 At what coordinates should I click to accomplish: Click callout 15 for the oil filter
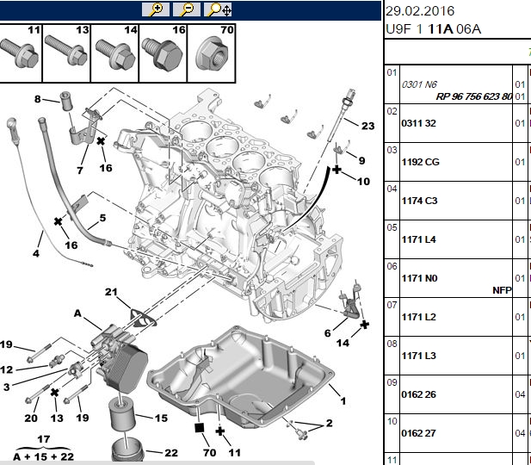pyautogui.click(x=161, y=418)
